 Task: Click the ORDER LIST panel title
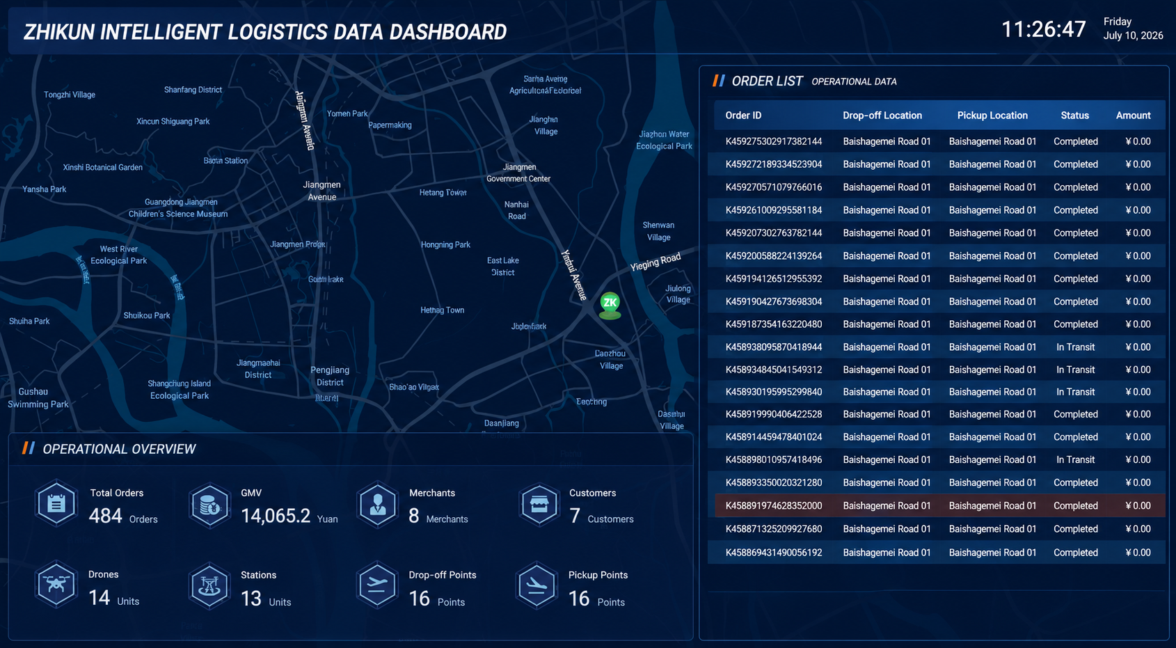coord(767,81)
